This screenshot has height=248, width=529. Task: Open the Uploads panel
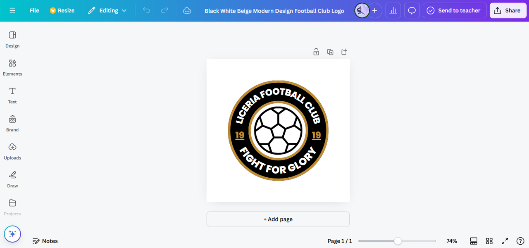pos(12,152)
